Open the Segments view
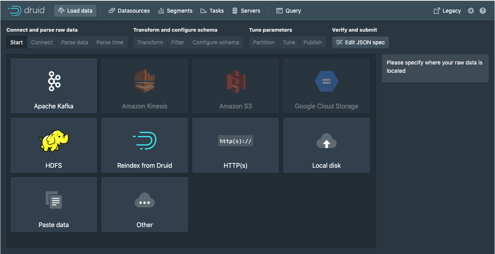 tap(175, 11)
